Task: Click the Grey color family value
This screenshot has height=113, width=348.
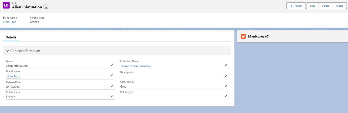Action: [x=123, y=86]
